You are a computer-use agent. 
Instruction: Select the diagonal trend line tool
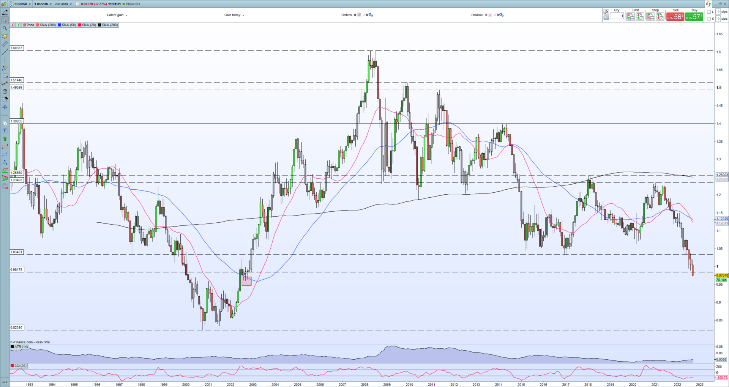5,52
